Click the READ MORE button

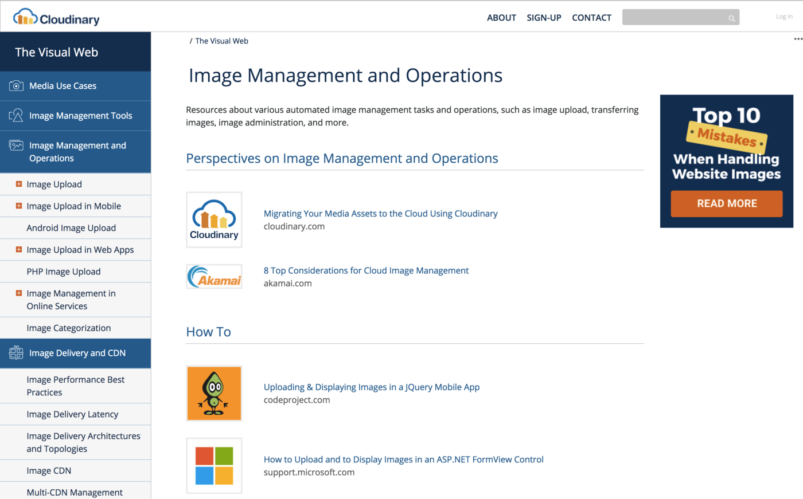pos(727,203)
